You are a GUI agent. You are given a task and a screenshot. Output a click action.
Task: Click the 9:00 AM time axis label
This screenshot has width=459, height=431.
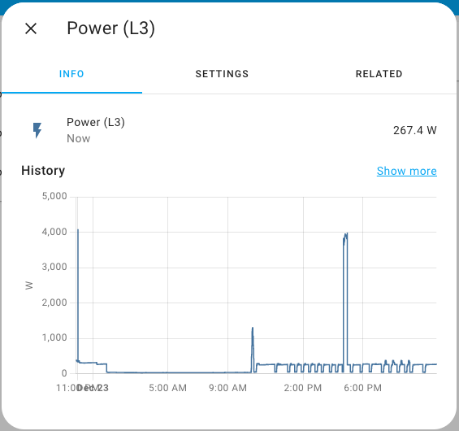(227, 388)
